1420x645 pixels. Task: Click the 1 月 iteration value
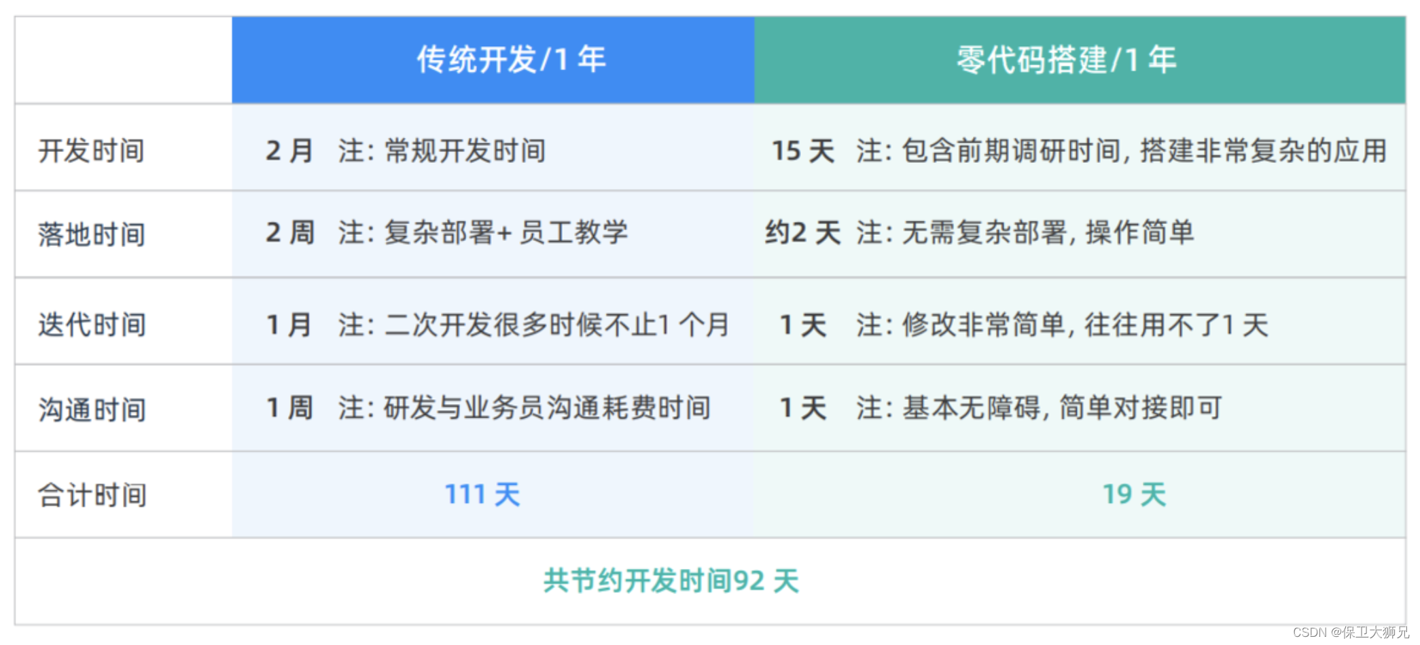pos(289,325)
